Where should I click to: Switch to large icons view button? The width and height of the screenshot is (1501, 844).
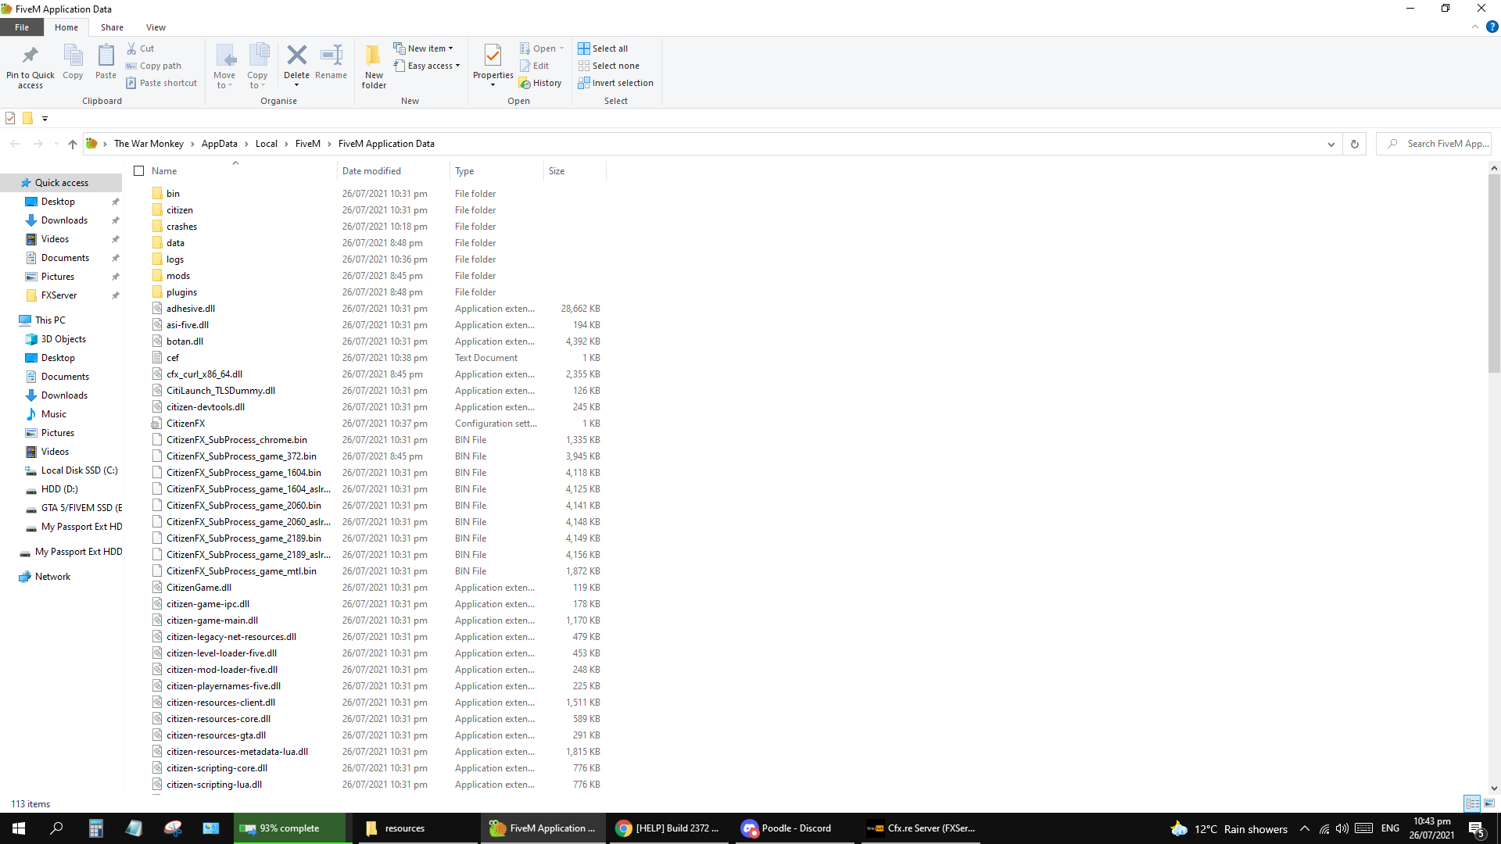point(1489,803)
